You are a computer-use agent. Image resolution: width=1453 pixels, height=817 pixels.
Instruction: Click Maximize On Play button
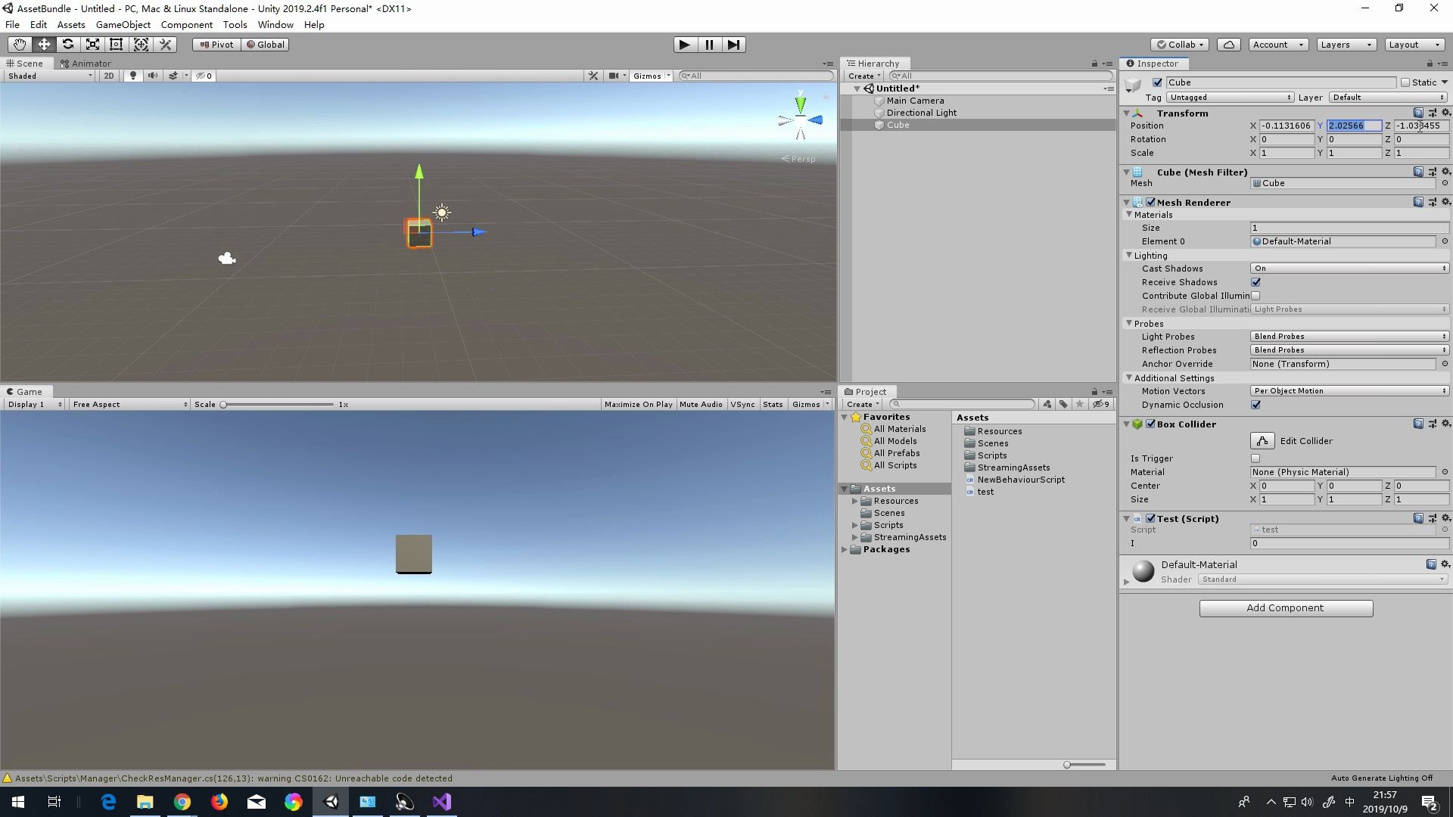click(x=638, y=405)
